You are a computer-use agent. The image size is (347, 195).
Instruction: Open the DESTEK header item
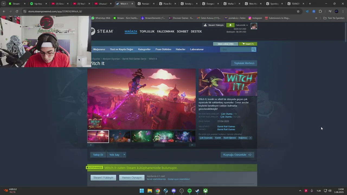[x=196, y=31]
